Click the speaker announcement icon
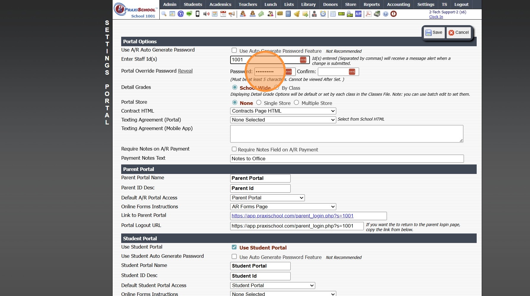 (206, 14)
